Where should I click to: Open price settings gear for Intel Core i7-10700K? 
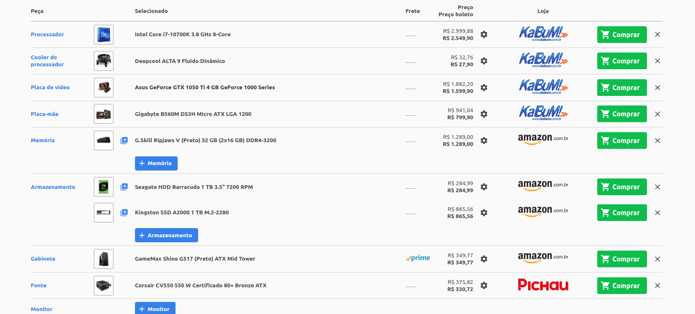tap(484, 35)
